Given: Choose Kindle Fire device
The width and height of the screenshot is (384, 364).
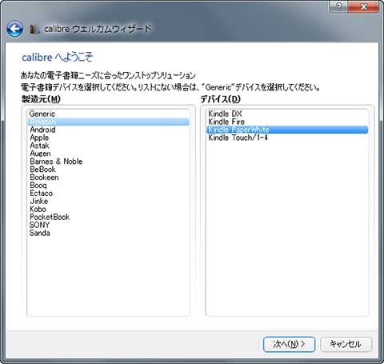Looking at the screenshot, I should (287, 122).
